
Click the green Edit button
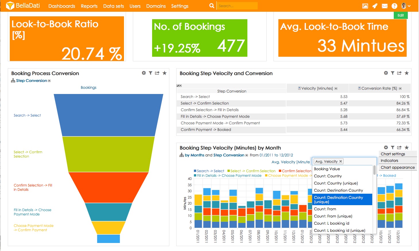pos(401,15)
